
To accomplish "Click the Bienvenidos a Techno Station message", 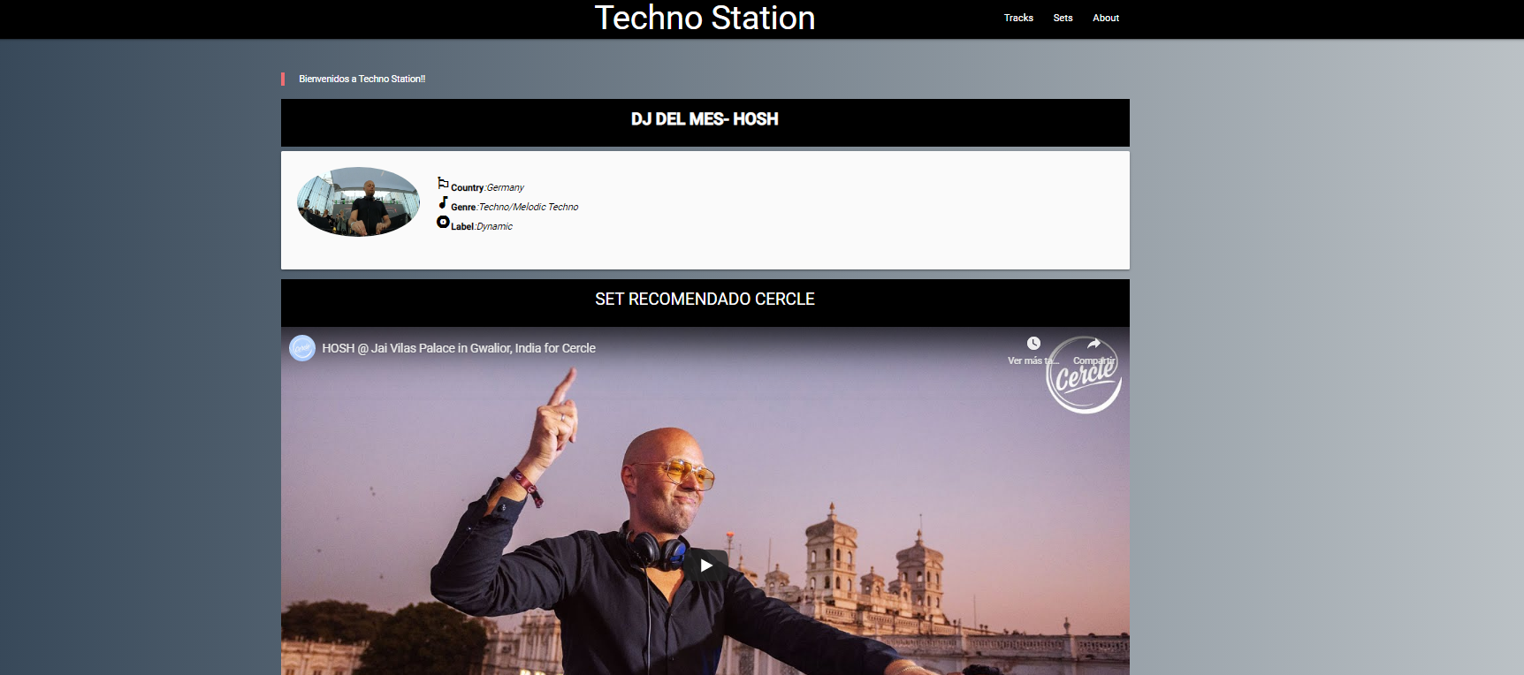I will tap(362, 79).
